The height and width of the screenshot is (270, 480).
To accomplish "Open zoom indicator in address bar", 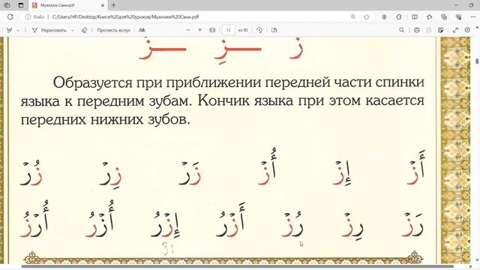I will [353, 16].
